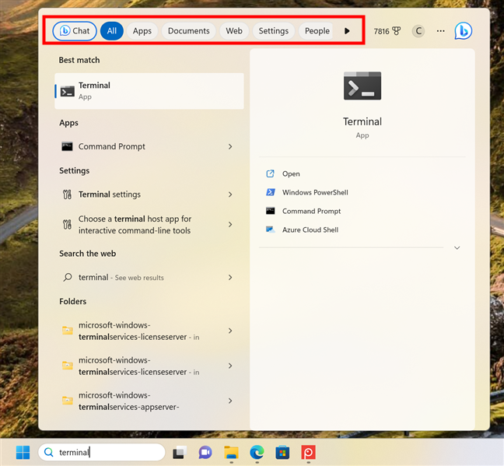Open Microsoft Edge on the taskbar

(x=257, y=453)
